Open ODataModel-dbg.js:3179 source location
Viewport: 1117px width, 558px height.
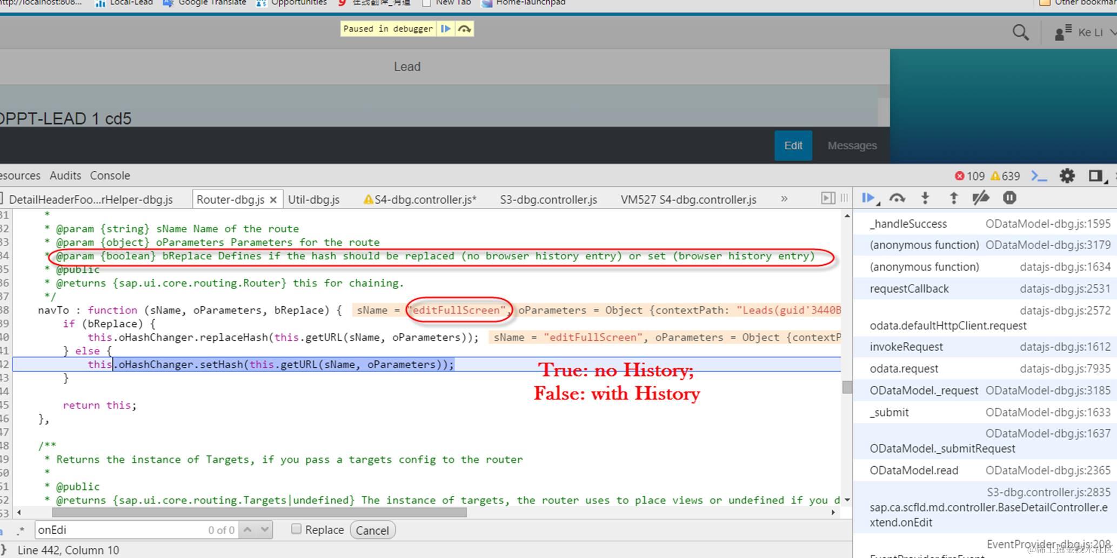tap(1048, 245)
